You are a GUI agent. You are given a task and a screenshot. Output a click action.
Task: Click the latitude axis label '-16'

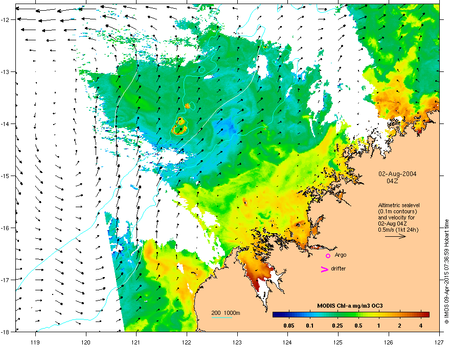click(x=6, y=228)
